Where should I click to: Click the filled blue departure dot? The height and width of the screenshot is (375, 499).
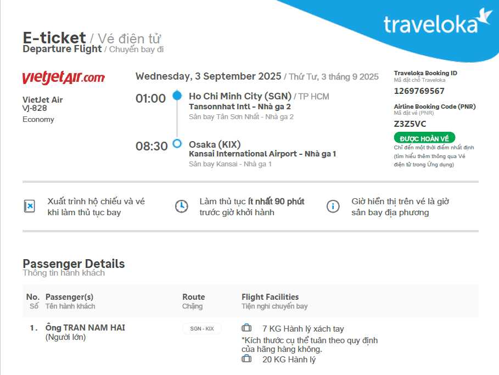177,96
